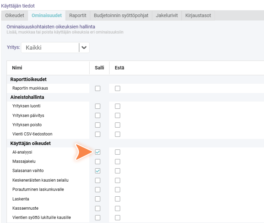The height and width of the screenshot is (223, 264).
Task: Click Ominaisuuskohtaisten oikeuksien hallinta heading
Action: point(51,27)
